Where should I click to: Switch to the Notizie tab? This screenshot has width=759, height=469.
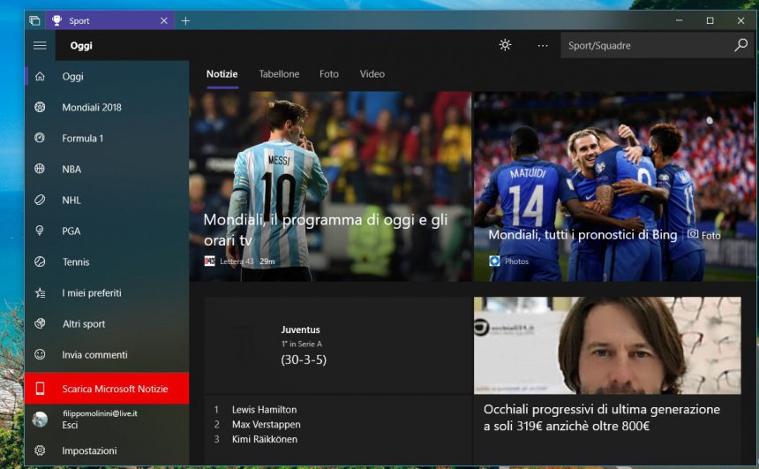coord(222,74)
